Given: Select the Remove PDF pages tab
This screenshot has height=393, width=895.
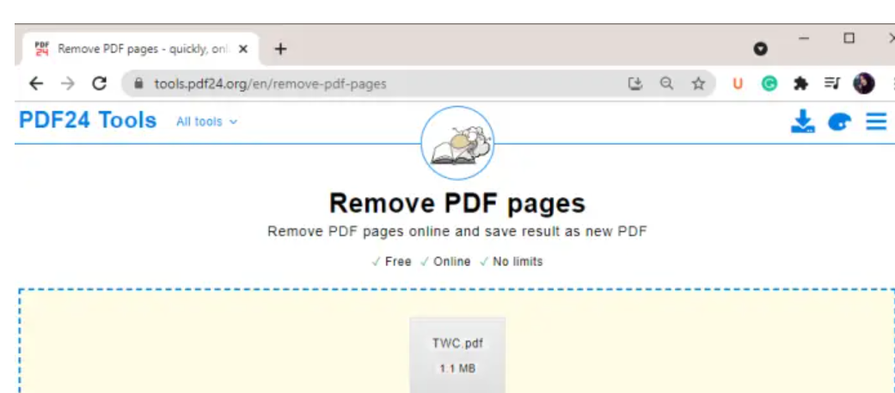Looking at the screenshot, I should tap(141, 49).
